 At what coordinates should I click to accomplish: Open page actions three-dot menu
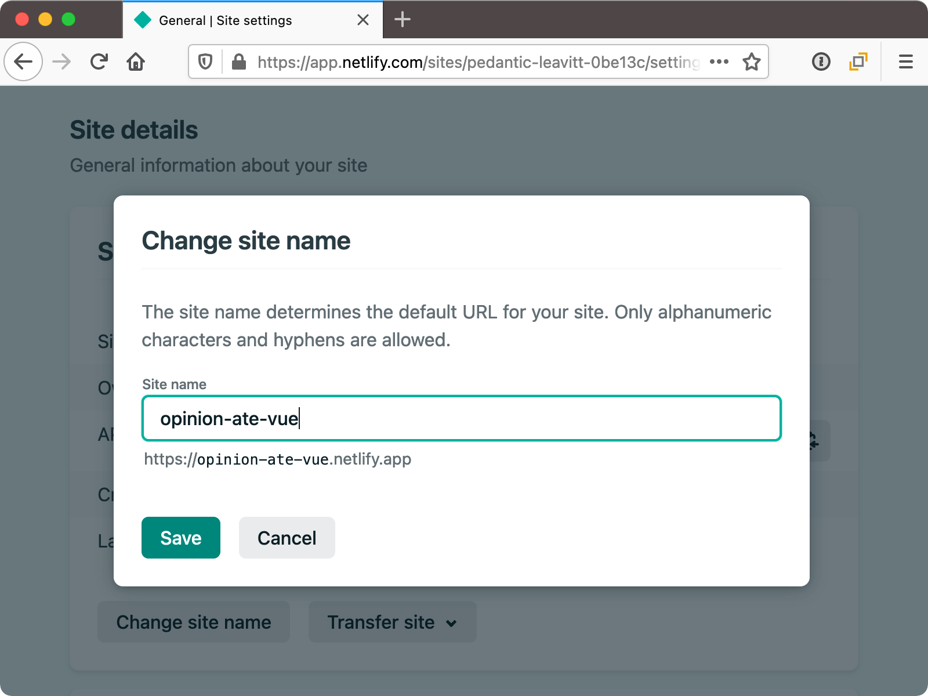pos(719,61)
